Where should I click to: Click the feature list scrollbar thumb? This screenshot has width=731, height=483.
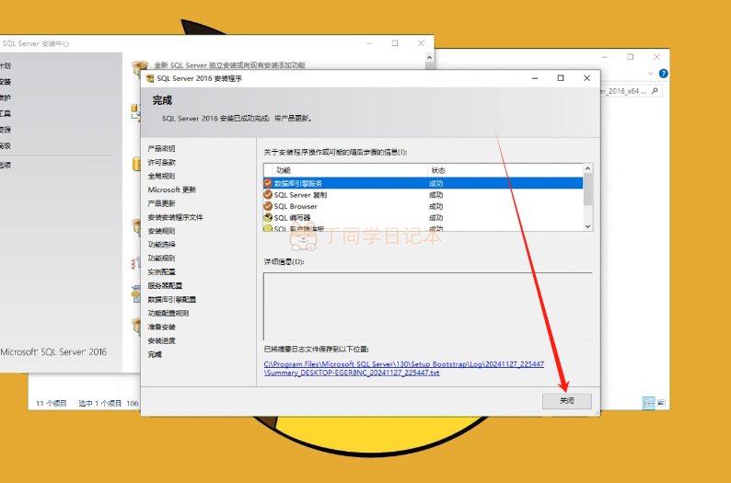[x=588, y=190]
